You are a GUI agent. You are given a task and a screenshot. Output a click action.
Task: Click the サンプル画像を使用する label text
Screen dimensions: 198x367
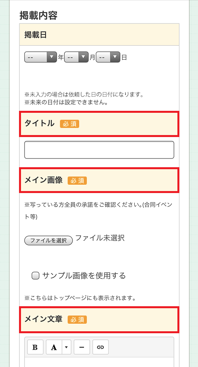(84, 276)
